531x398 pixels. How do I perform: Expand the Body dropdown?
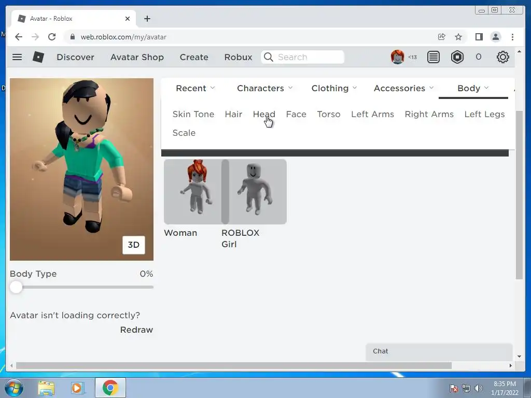[473, 88]
